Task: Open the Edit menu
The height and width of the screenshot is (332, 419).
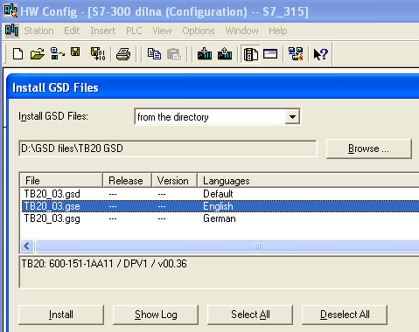Action: click(72, 31)
